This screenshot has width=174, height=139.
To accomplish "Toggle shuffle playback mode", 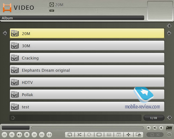I will point(79,134).
